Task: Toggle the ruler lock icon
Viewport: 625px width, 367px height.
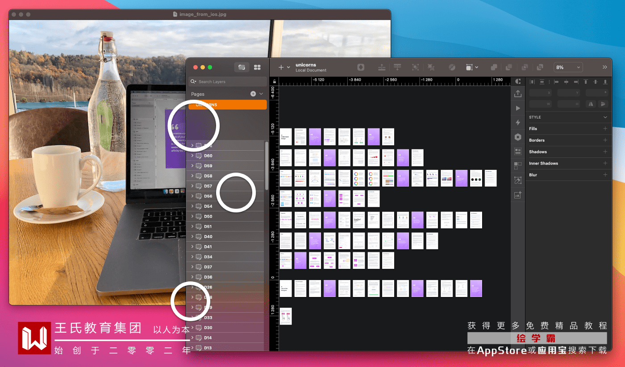Action: coord(275,81)
